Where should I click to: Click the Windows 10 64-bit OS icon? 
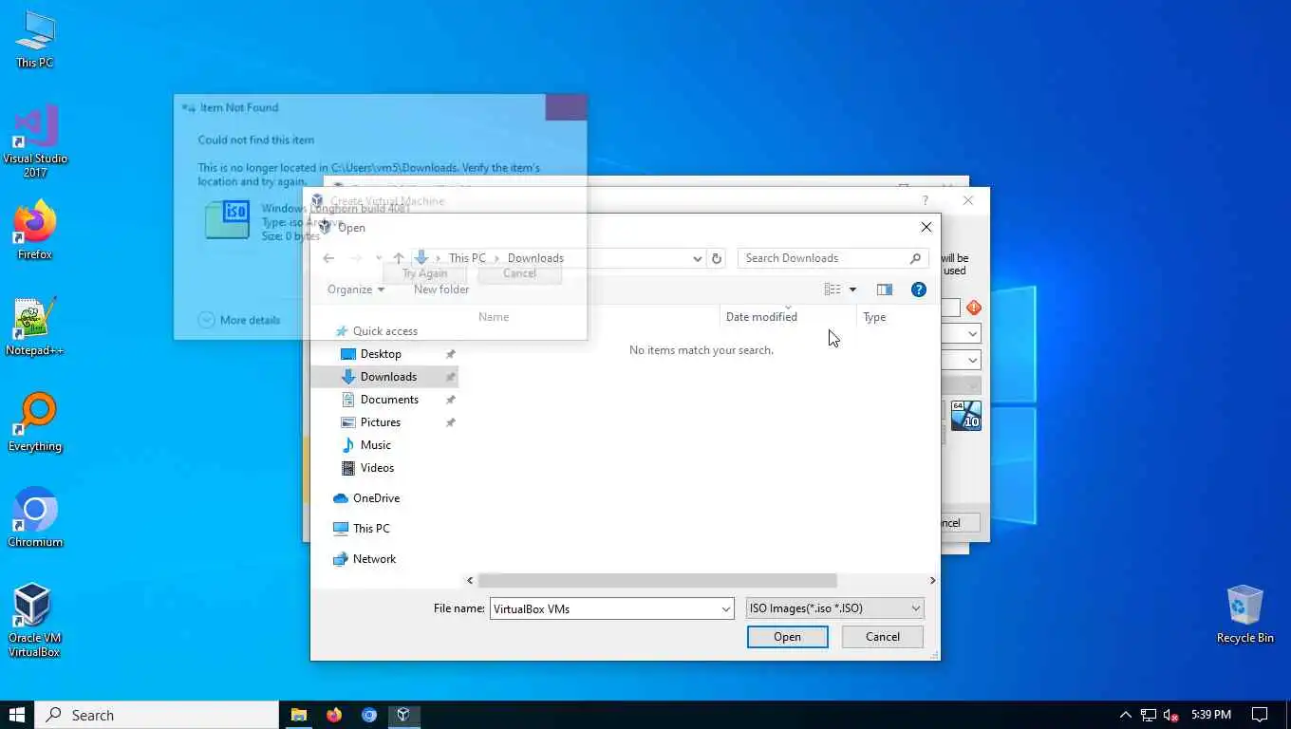tap(965, 415)
